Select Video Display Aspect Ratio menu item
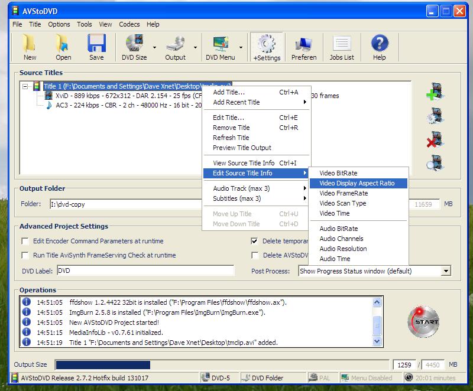 (x=357, y=183)
